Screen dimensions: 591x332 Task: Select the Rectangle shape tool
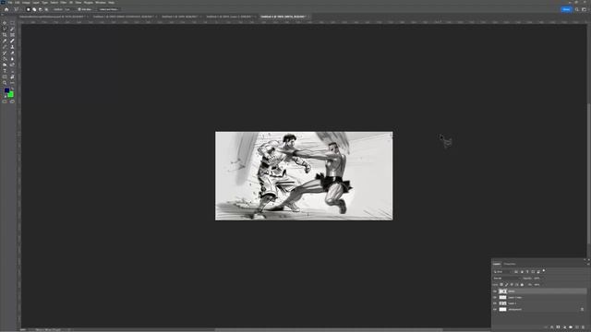click(5, 77)
